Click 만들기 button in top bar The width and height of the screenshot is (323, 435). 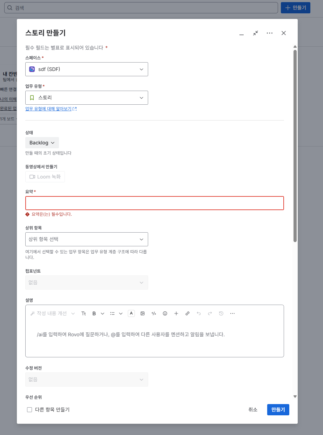(296, 8)
